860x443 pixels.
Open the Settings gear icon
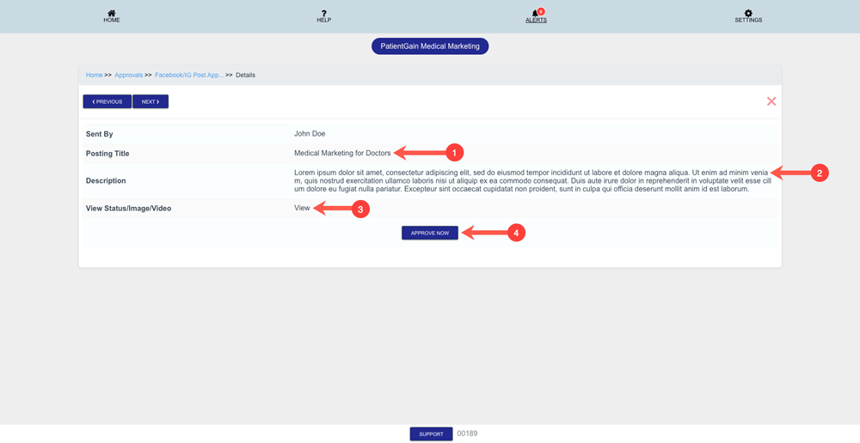click(748, 13)
